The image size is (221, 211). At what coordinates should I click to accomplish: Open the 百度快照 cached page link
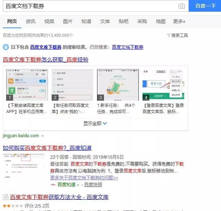93,184
